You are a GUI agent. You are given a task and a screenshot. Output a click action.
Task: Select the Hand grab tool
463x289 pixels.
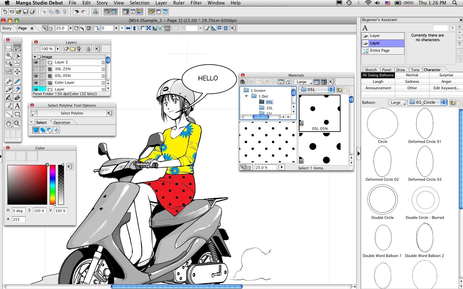tap(9, 123)
